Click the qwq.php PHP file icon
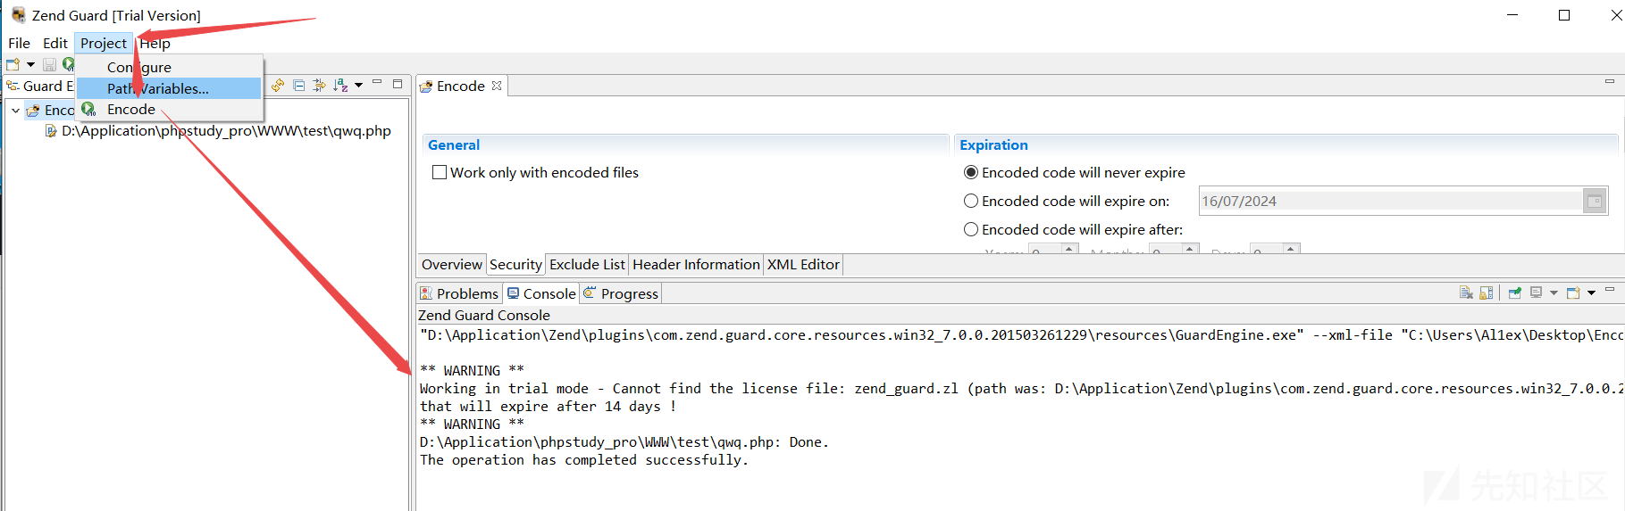1625x511 pixels. point(51,131)
